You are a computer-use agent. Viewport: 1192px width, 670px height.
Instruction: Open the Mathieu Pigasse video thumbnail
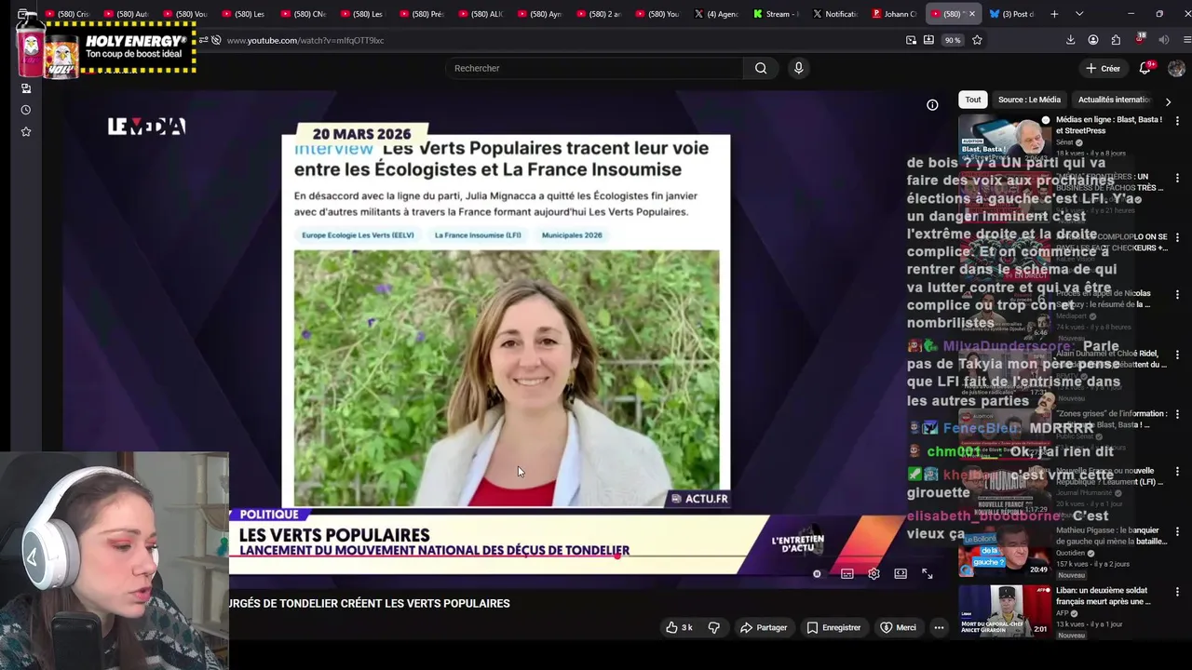(x=1005, y=549)
